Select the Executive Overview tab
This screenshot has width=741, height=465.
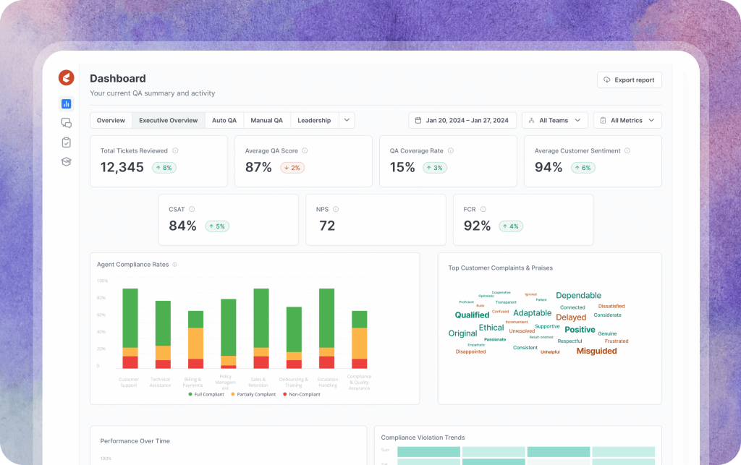click(168, 120)
